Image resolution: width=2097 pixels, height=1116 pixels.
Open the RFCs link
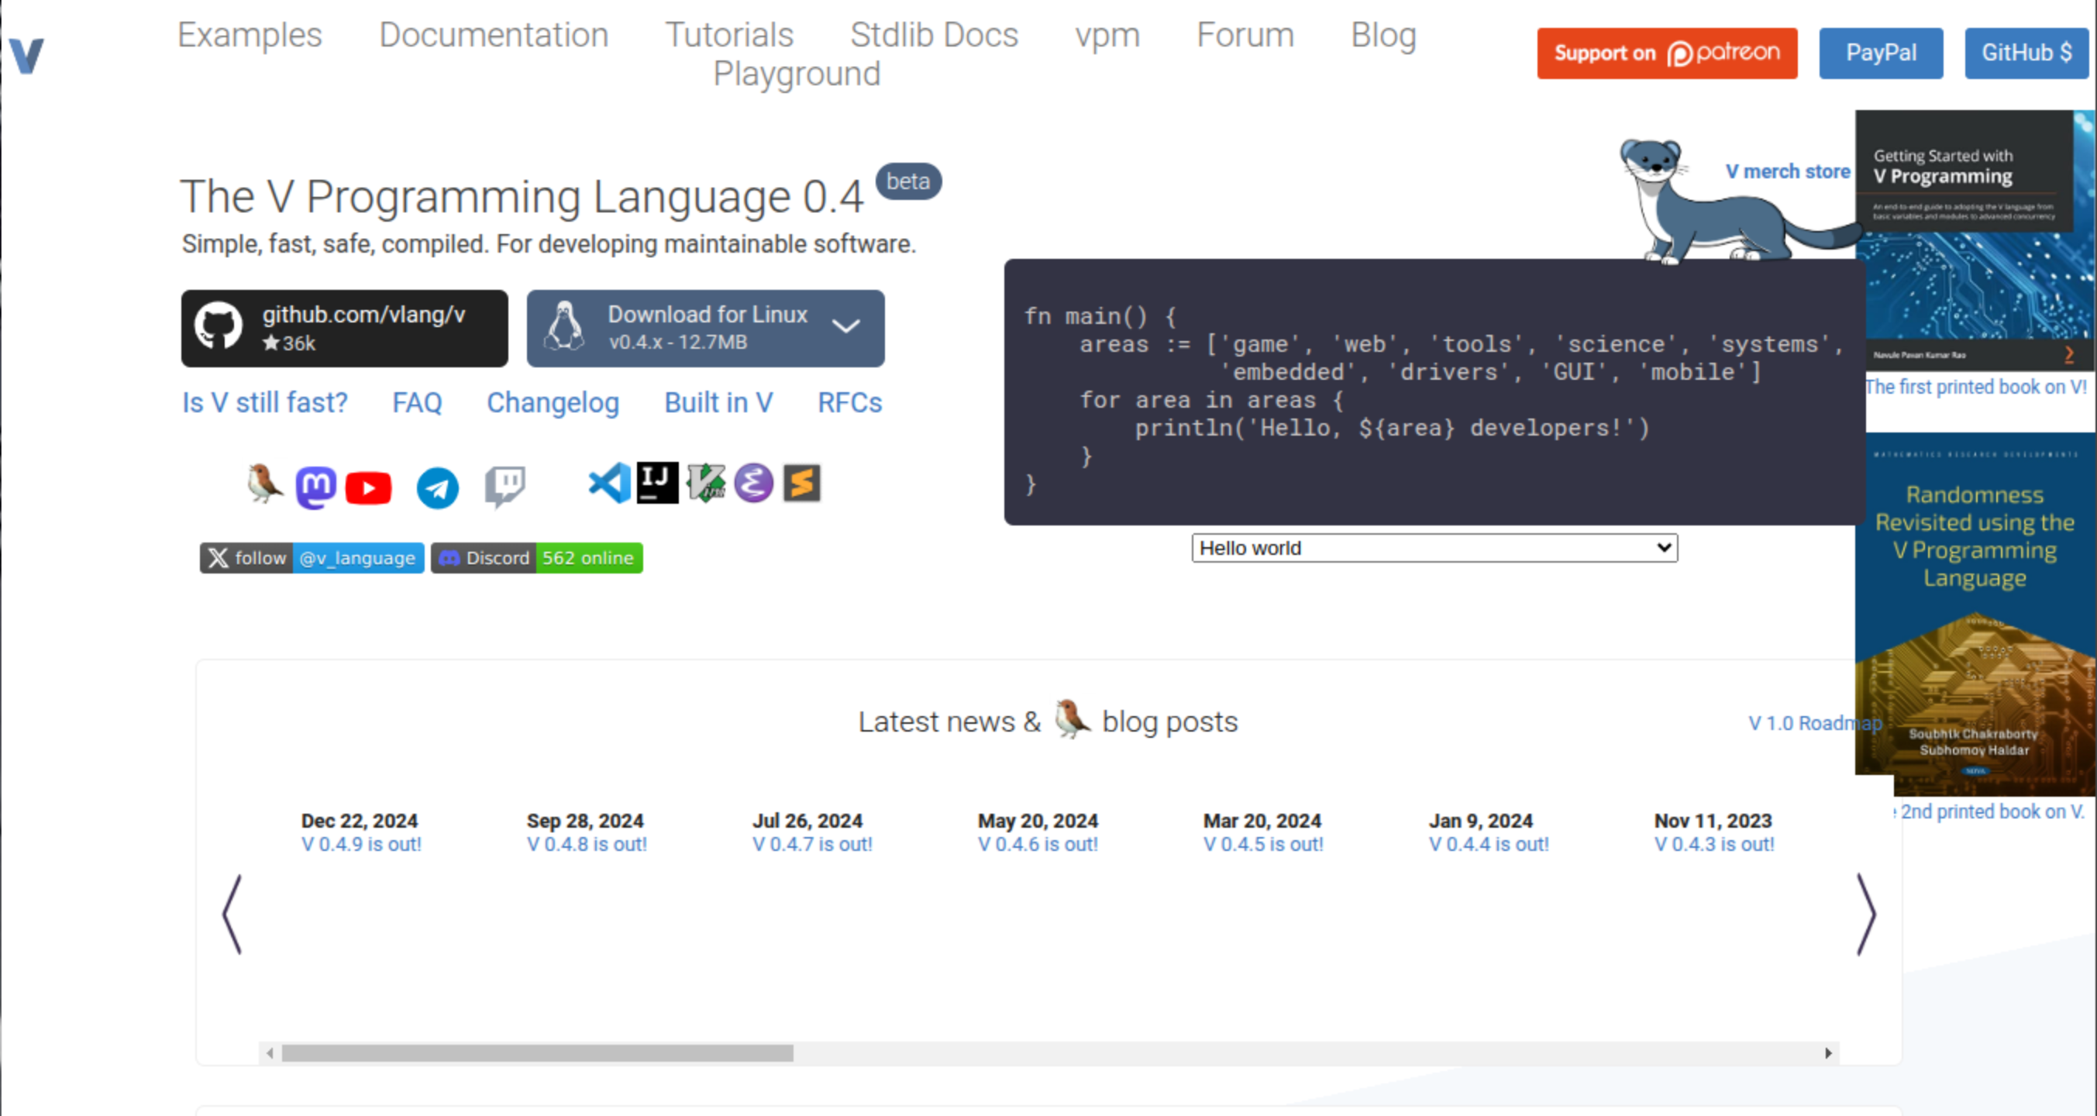[x=850, y=403]
